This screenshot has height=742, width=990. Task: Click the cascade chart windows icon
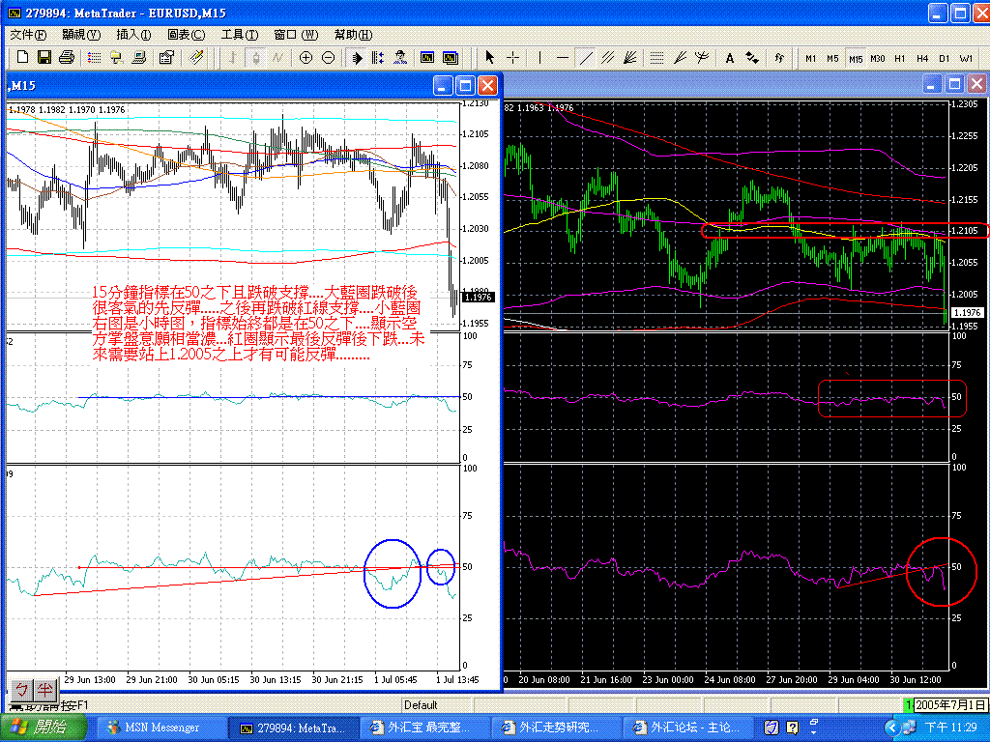(451, 58)
